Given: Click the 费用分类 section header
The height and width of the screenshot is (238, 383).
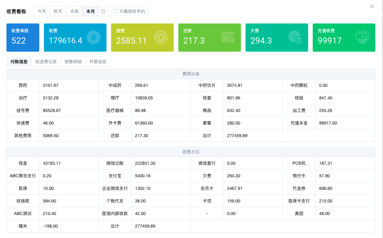Looking at the screenshot, I should 191,74.
